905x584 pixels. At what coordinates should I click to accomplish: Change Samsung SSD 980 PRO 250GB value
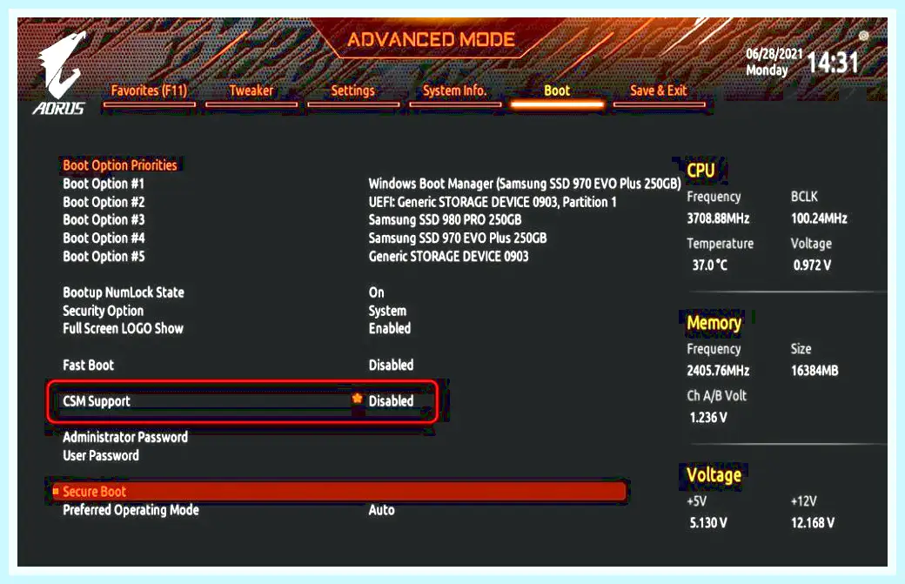pyautogui.click(x=445, y=220)
